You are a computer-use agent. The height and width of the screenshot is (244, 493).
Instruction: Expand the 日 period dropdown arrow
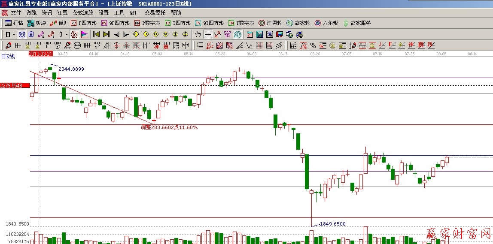(x=14, y=34)
